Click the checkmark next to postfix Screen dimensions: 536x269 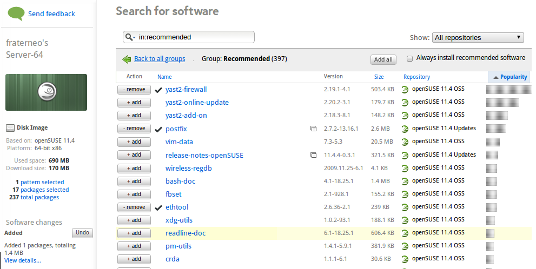(158, 130)
